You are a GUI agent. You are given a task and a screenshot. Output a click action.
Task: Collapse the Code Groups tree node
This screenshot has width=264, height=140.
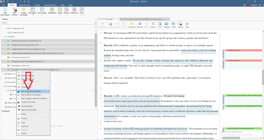pos(4,86)
